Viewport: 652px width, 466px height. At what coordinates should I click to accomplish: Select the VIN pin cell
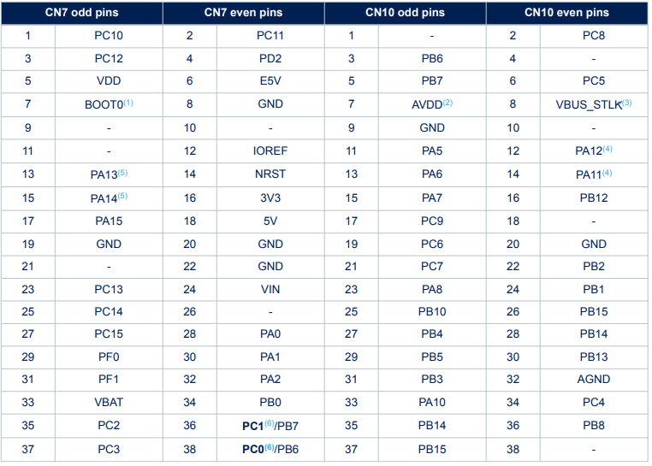pos(270,289)
